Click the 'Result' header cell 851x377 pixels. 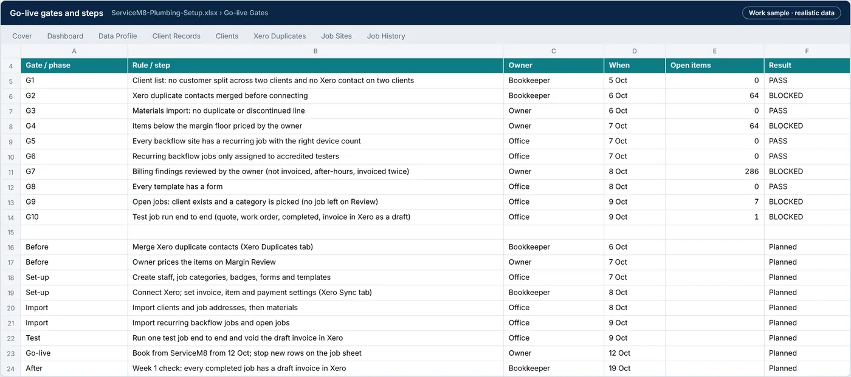(807, 66)
